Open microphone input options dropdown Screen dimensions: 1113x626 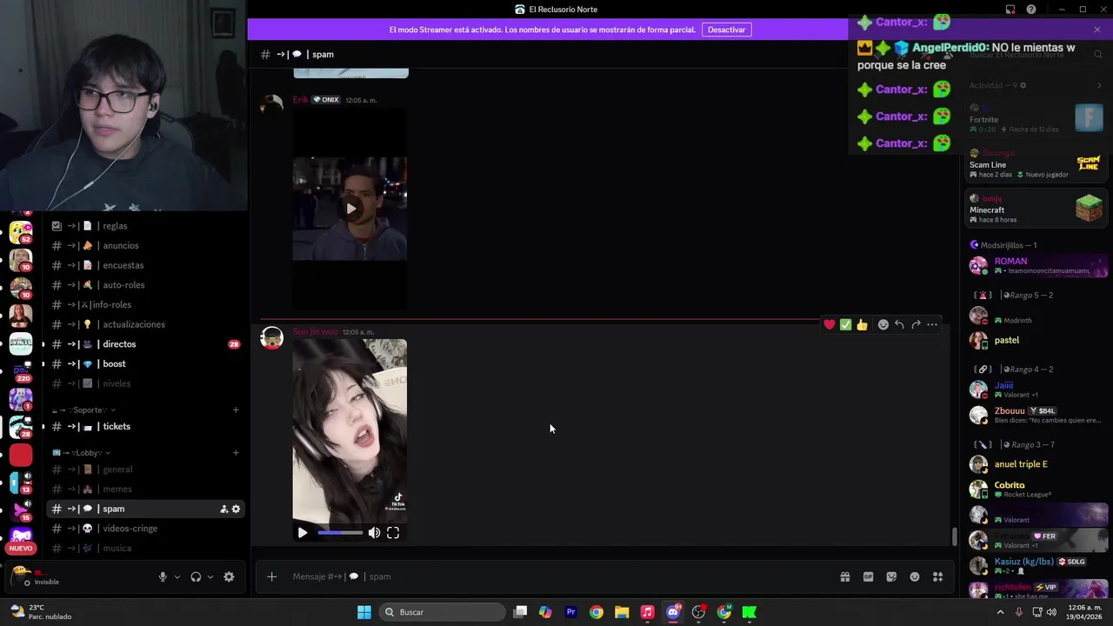point(177,576)
